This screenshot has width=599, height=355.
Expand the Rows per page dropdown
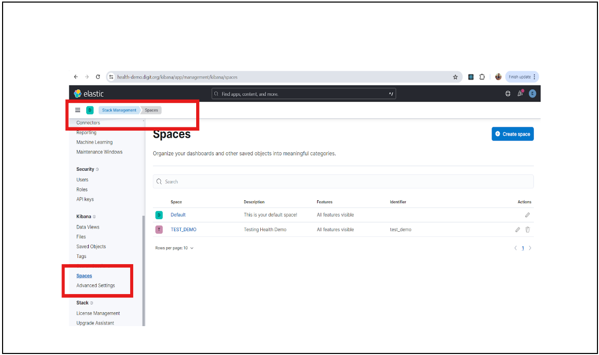coord(175,248)
